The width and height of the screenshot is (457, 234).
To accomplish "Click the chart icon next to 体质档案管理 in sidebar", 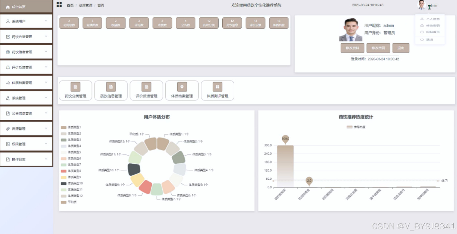I will coord(8,83).
